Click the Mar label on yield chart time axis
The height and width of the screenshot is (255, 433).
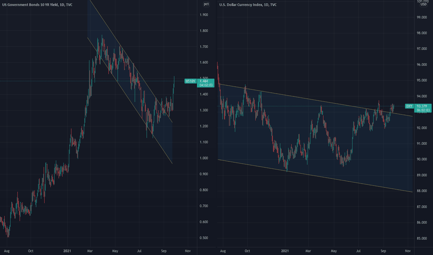(x=90, y=251)
